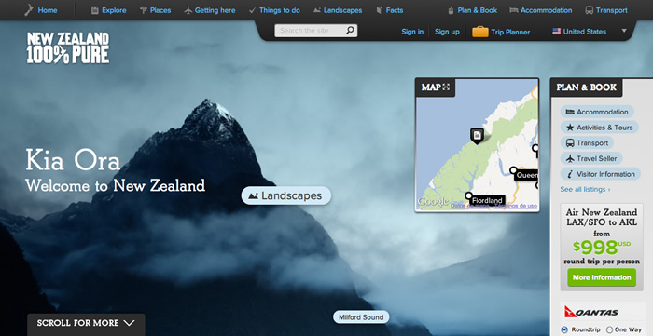Select the One Way radio button

point(610,329)
